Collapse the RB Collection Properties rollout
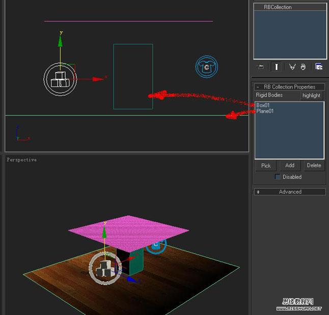329x315 pixels. 258,87
